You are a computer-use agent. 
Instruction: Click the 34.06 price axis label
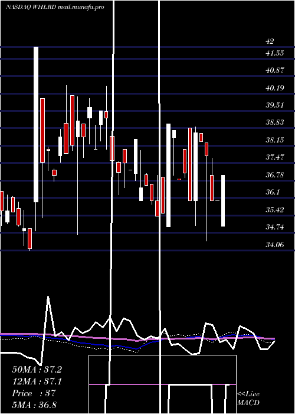(275, 245)
